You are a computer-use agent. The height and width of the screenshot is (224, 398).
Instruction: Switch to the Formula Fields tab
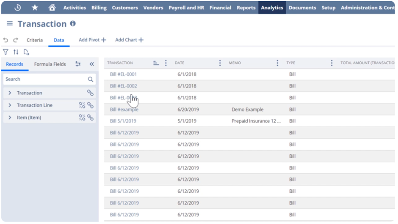click(x=50, y=64)
